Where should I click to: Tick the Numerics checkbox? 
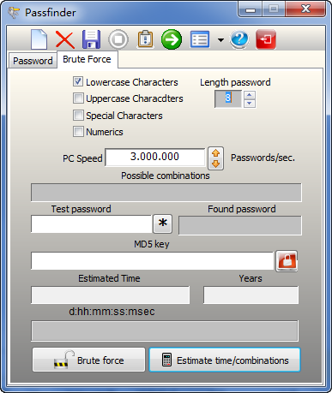click(78, 132)
